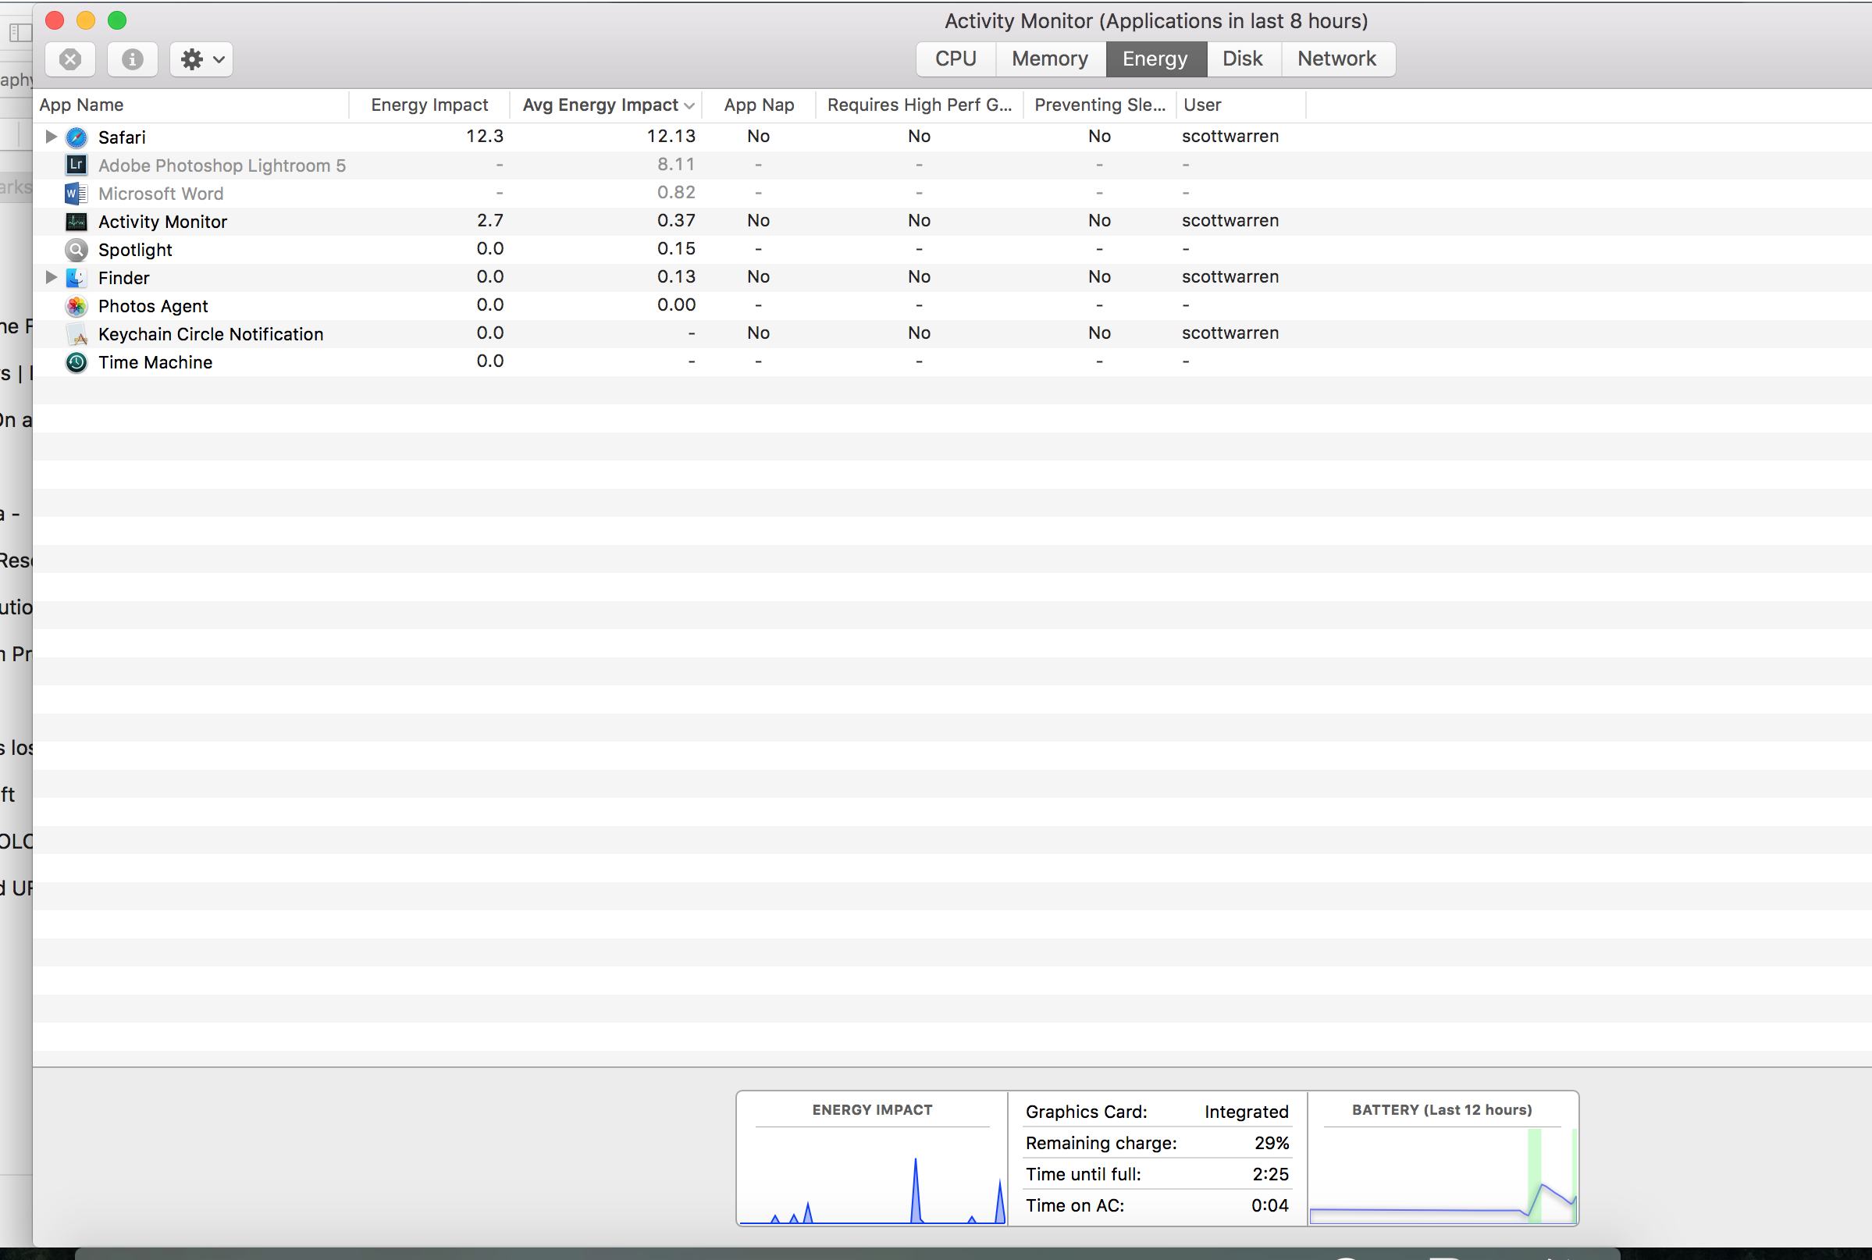Image resolution: width=1872 pixels, height=1260 pixels.
Task: Click the Graphics Card Integrated entry
Action: [1157, 1112]
